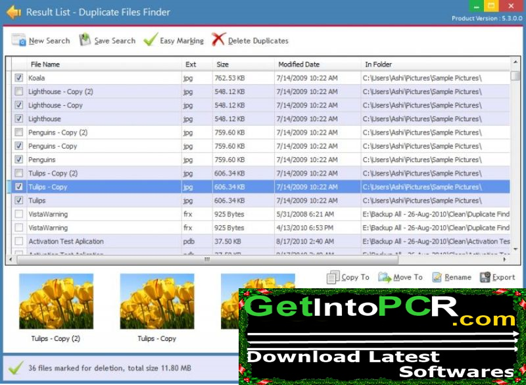Mark Lighthouse - Copy (2) for deletion

coord(19,91)
